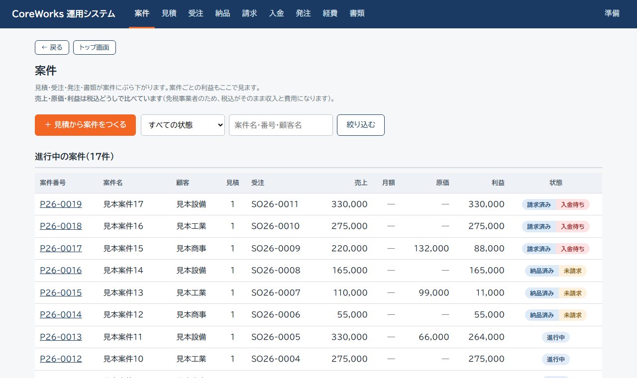
Task: Focus the 案件名・番号・顧客名 search field
Action: click(281, 125)
